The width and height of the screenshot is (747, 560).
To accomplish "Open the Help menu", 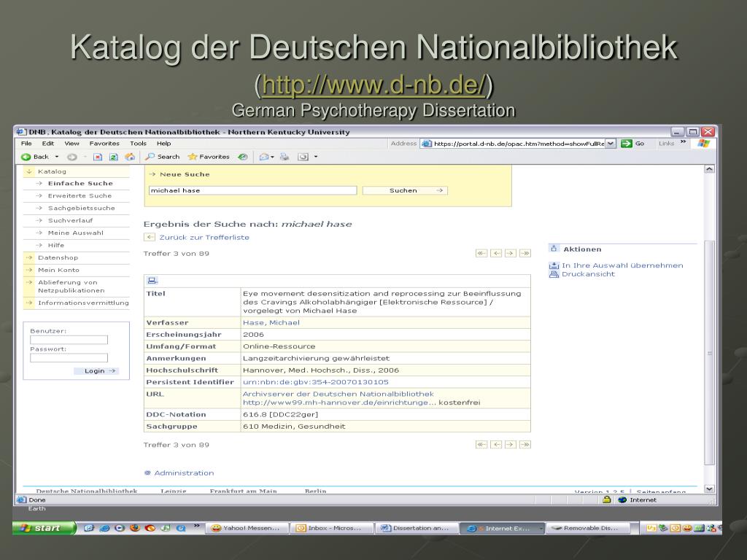I will click(164, 144).
